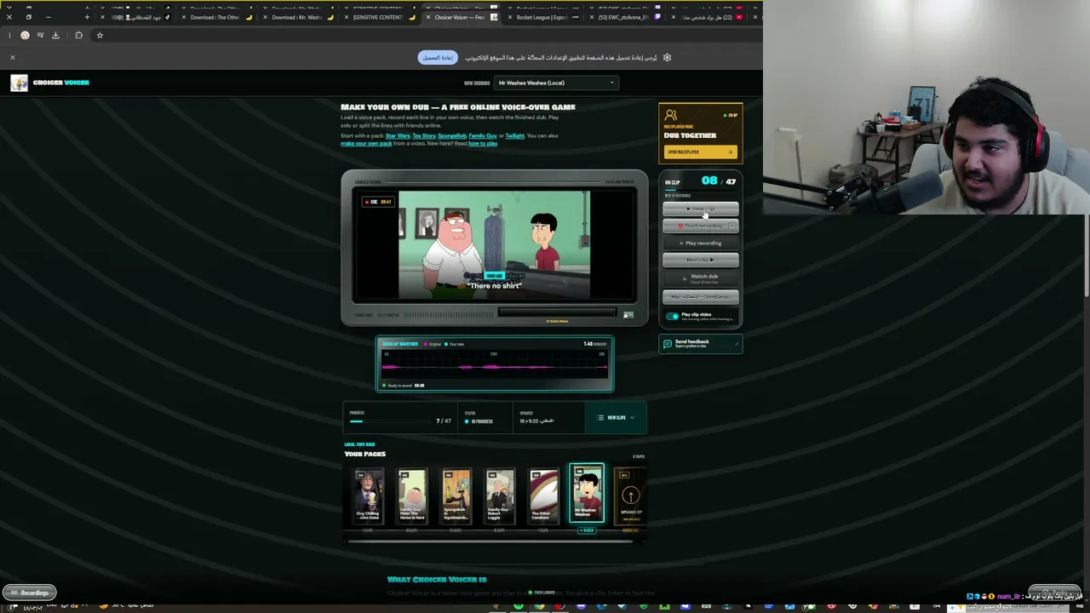
Task: Open the make your own pack link
Action: click(366, 143)
